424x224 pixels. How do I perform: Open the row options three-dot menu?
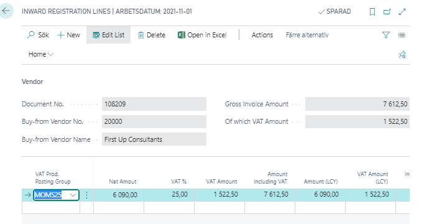click(86, 195)
